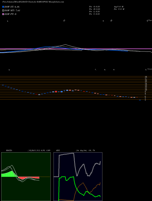Click the last blue candlestick near price 4
Screen dimensions: 152x201
(140, 100)
